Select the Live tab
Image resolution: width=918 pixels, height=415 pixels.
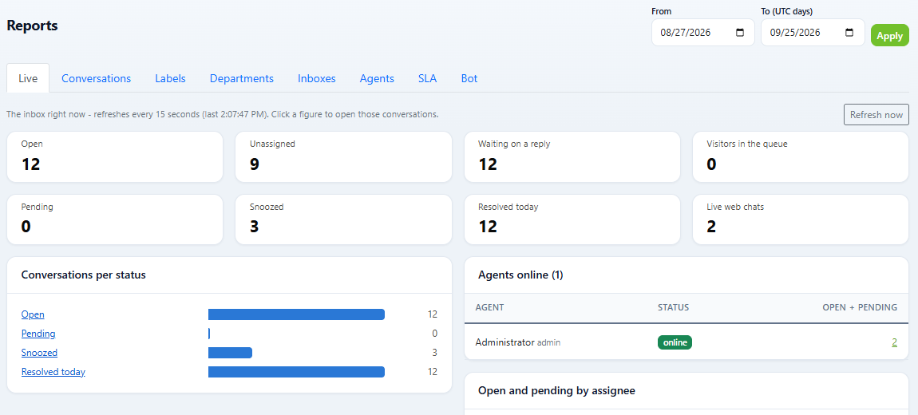point(28,78)
